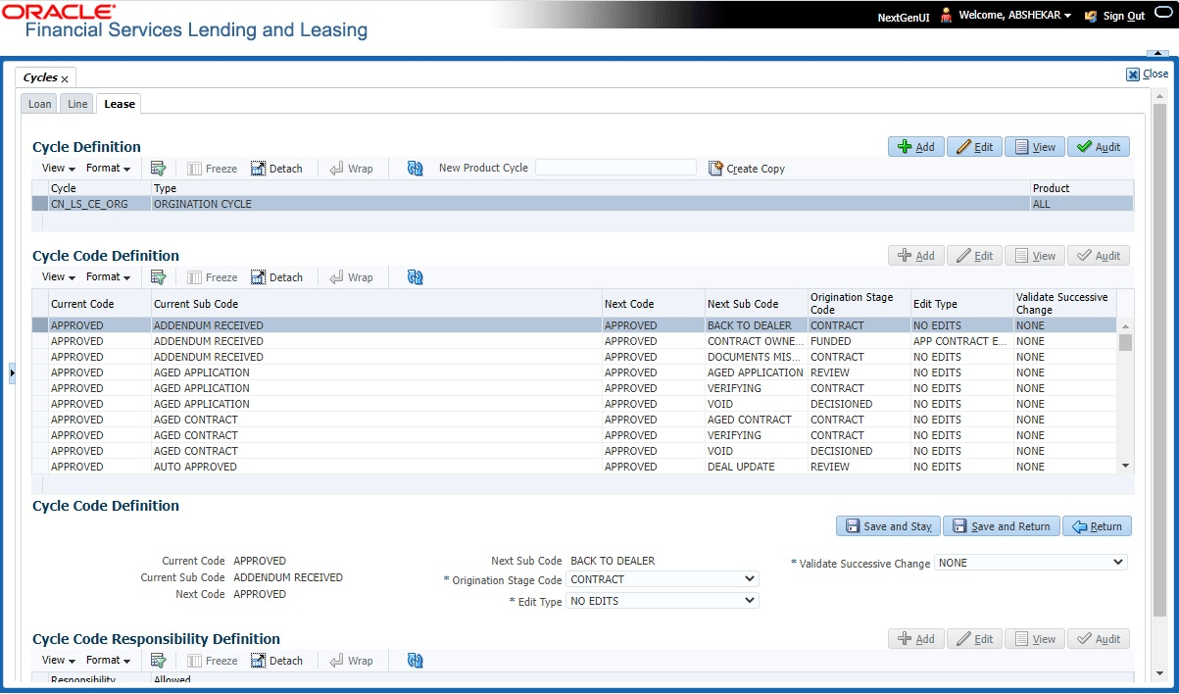Viewport: 1179px width, 694px height.
Task: Click query-by-example icon in Cycle Definition toolbar
Action: 158,169
